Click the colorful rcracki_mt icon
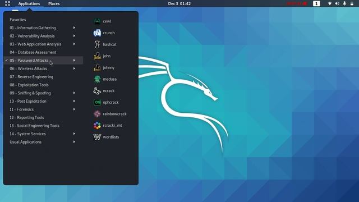 pyautogui.click(x=97, y=125)
